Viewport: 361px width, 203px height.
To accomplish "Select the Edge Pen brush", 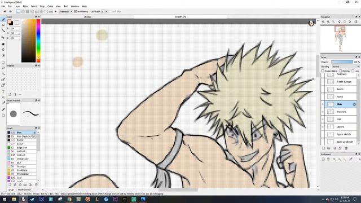I will (21, 148).
